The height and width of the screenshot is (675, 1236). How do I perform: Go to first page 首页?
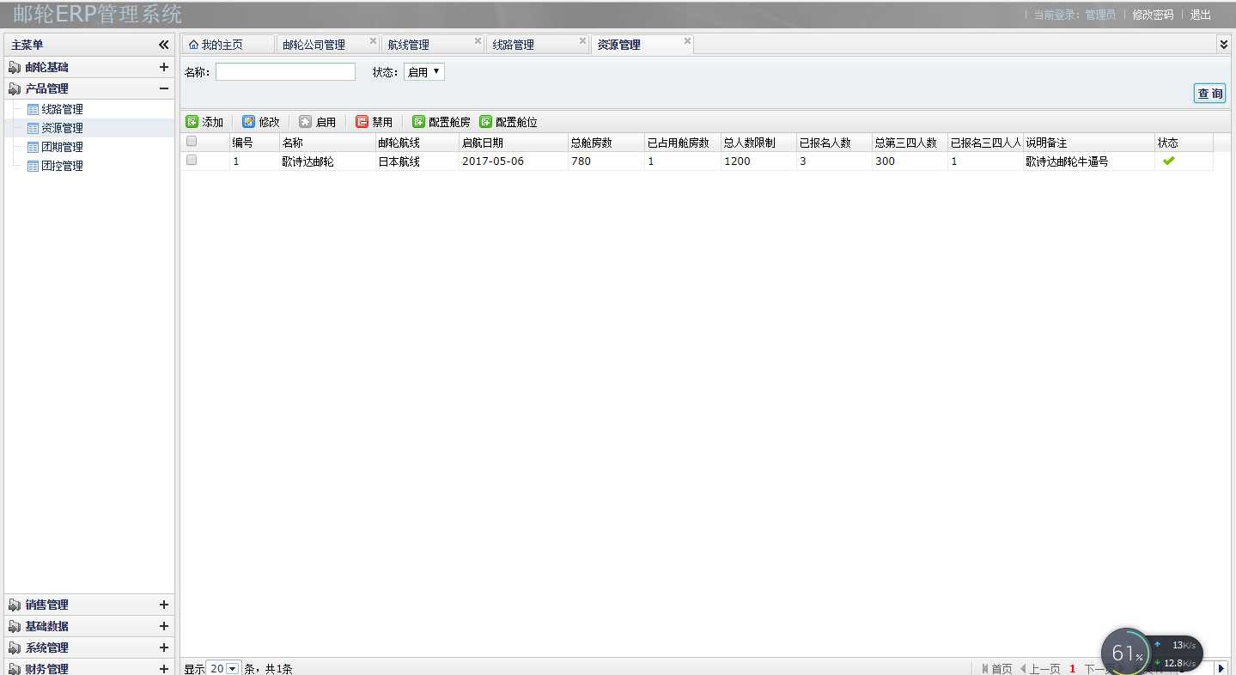(x=996, y=669)
